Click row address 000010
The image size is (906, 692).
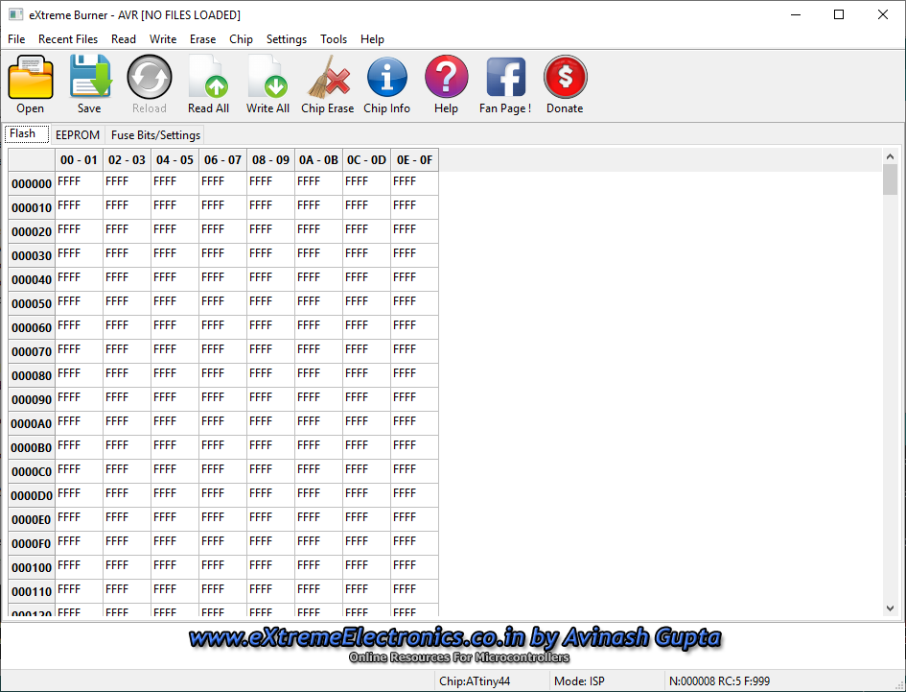[32, 207]
